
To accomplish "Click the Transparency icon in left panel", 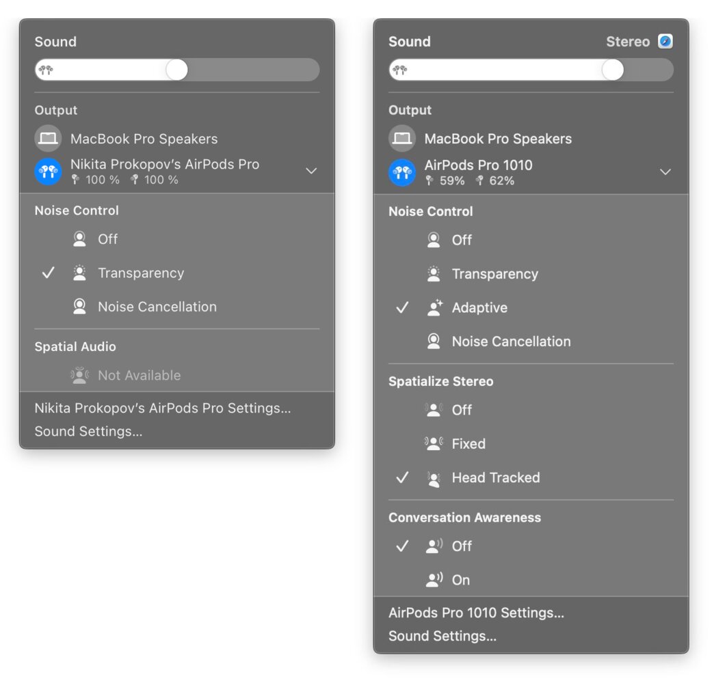I will click(80, 273).
